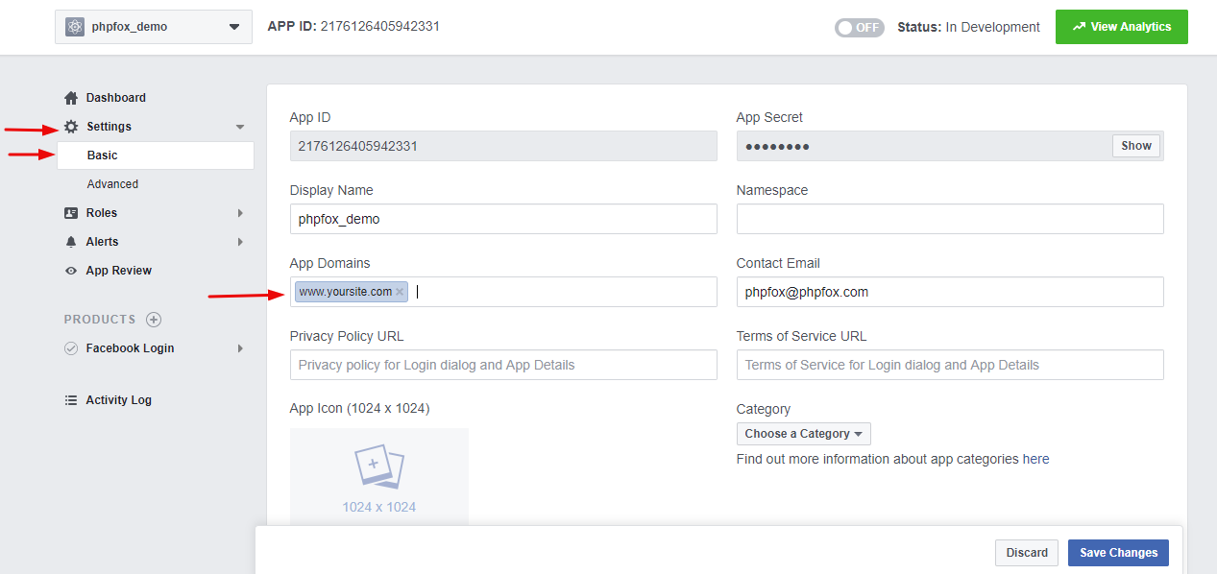
Task: Click the App Review eye icon
Action: tap(71, 271)
